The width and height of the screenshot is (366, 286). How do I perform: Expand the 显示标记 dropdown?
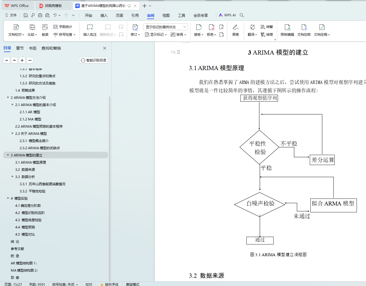tap(156, 35)
